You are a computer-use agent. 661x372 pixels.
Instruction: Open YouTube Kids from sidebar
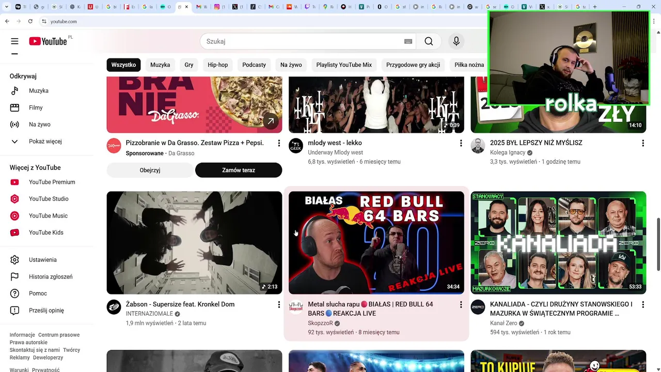point(46,233)
